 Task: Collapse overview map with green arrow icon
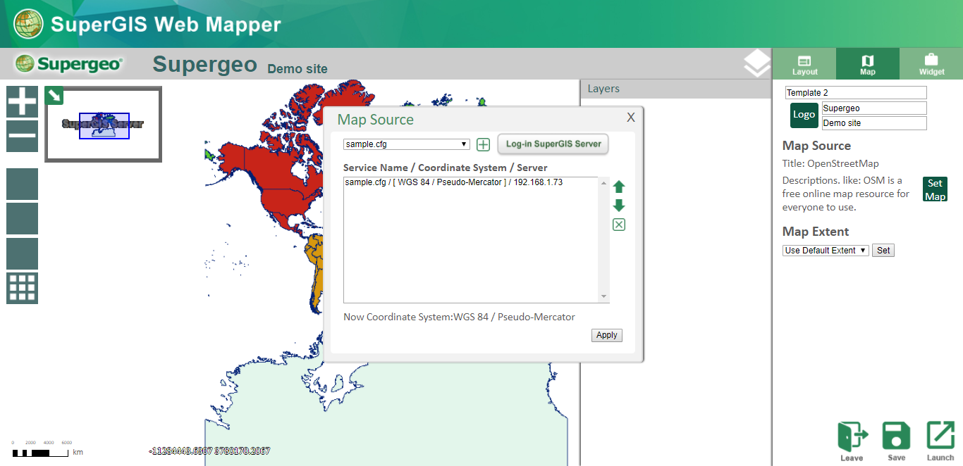[x=54, y=95]
